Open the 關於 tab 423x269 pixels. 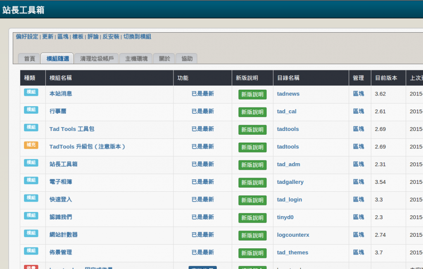[164, 59]
